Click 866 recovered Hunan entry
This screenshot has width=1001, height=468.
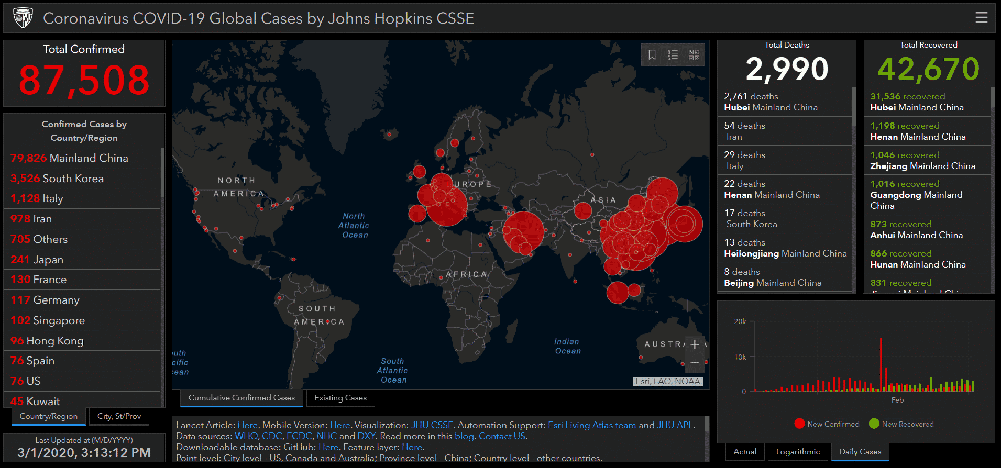(x=927, y=259)
